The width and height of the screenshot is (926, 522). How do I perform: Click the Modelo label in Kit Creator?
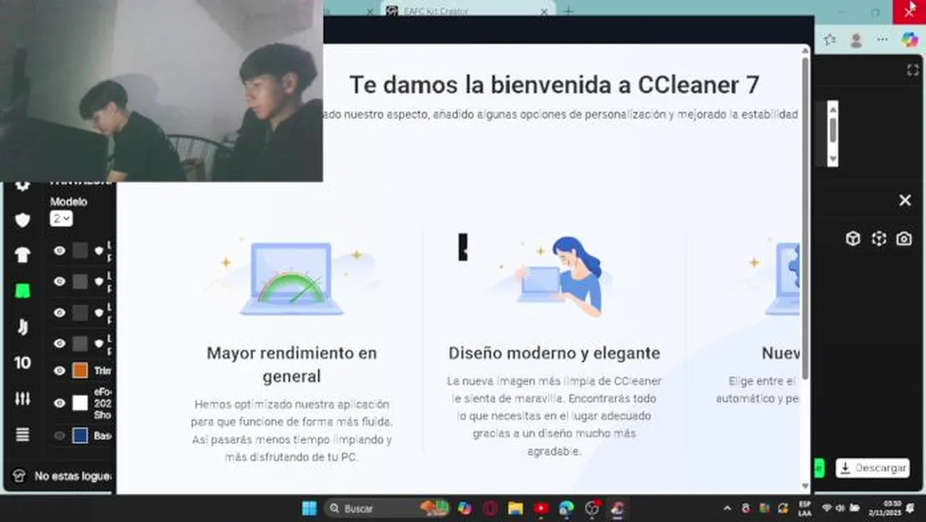coord(68,202)
